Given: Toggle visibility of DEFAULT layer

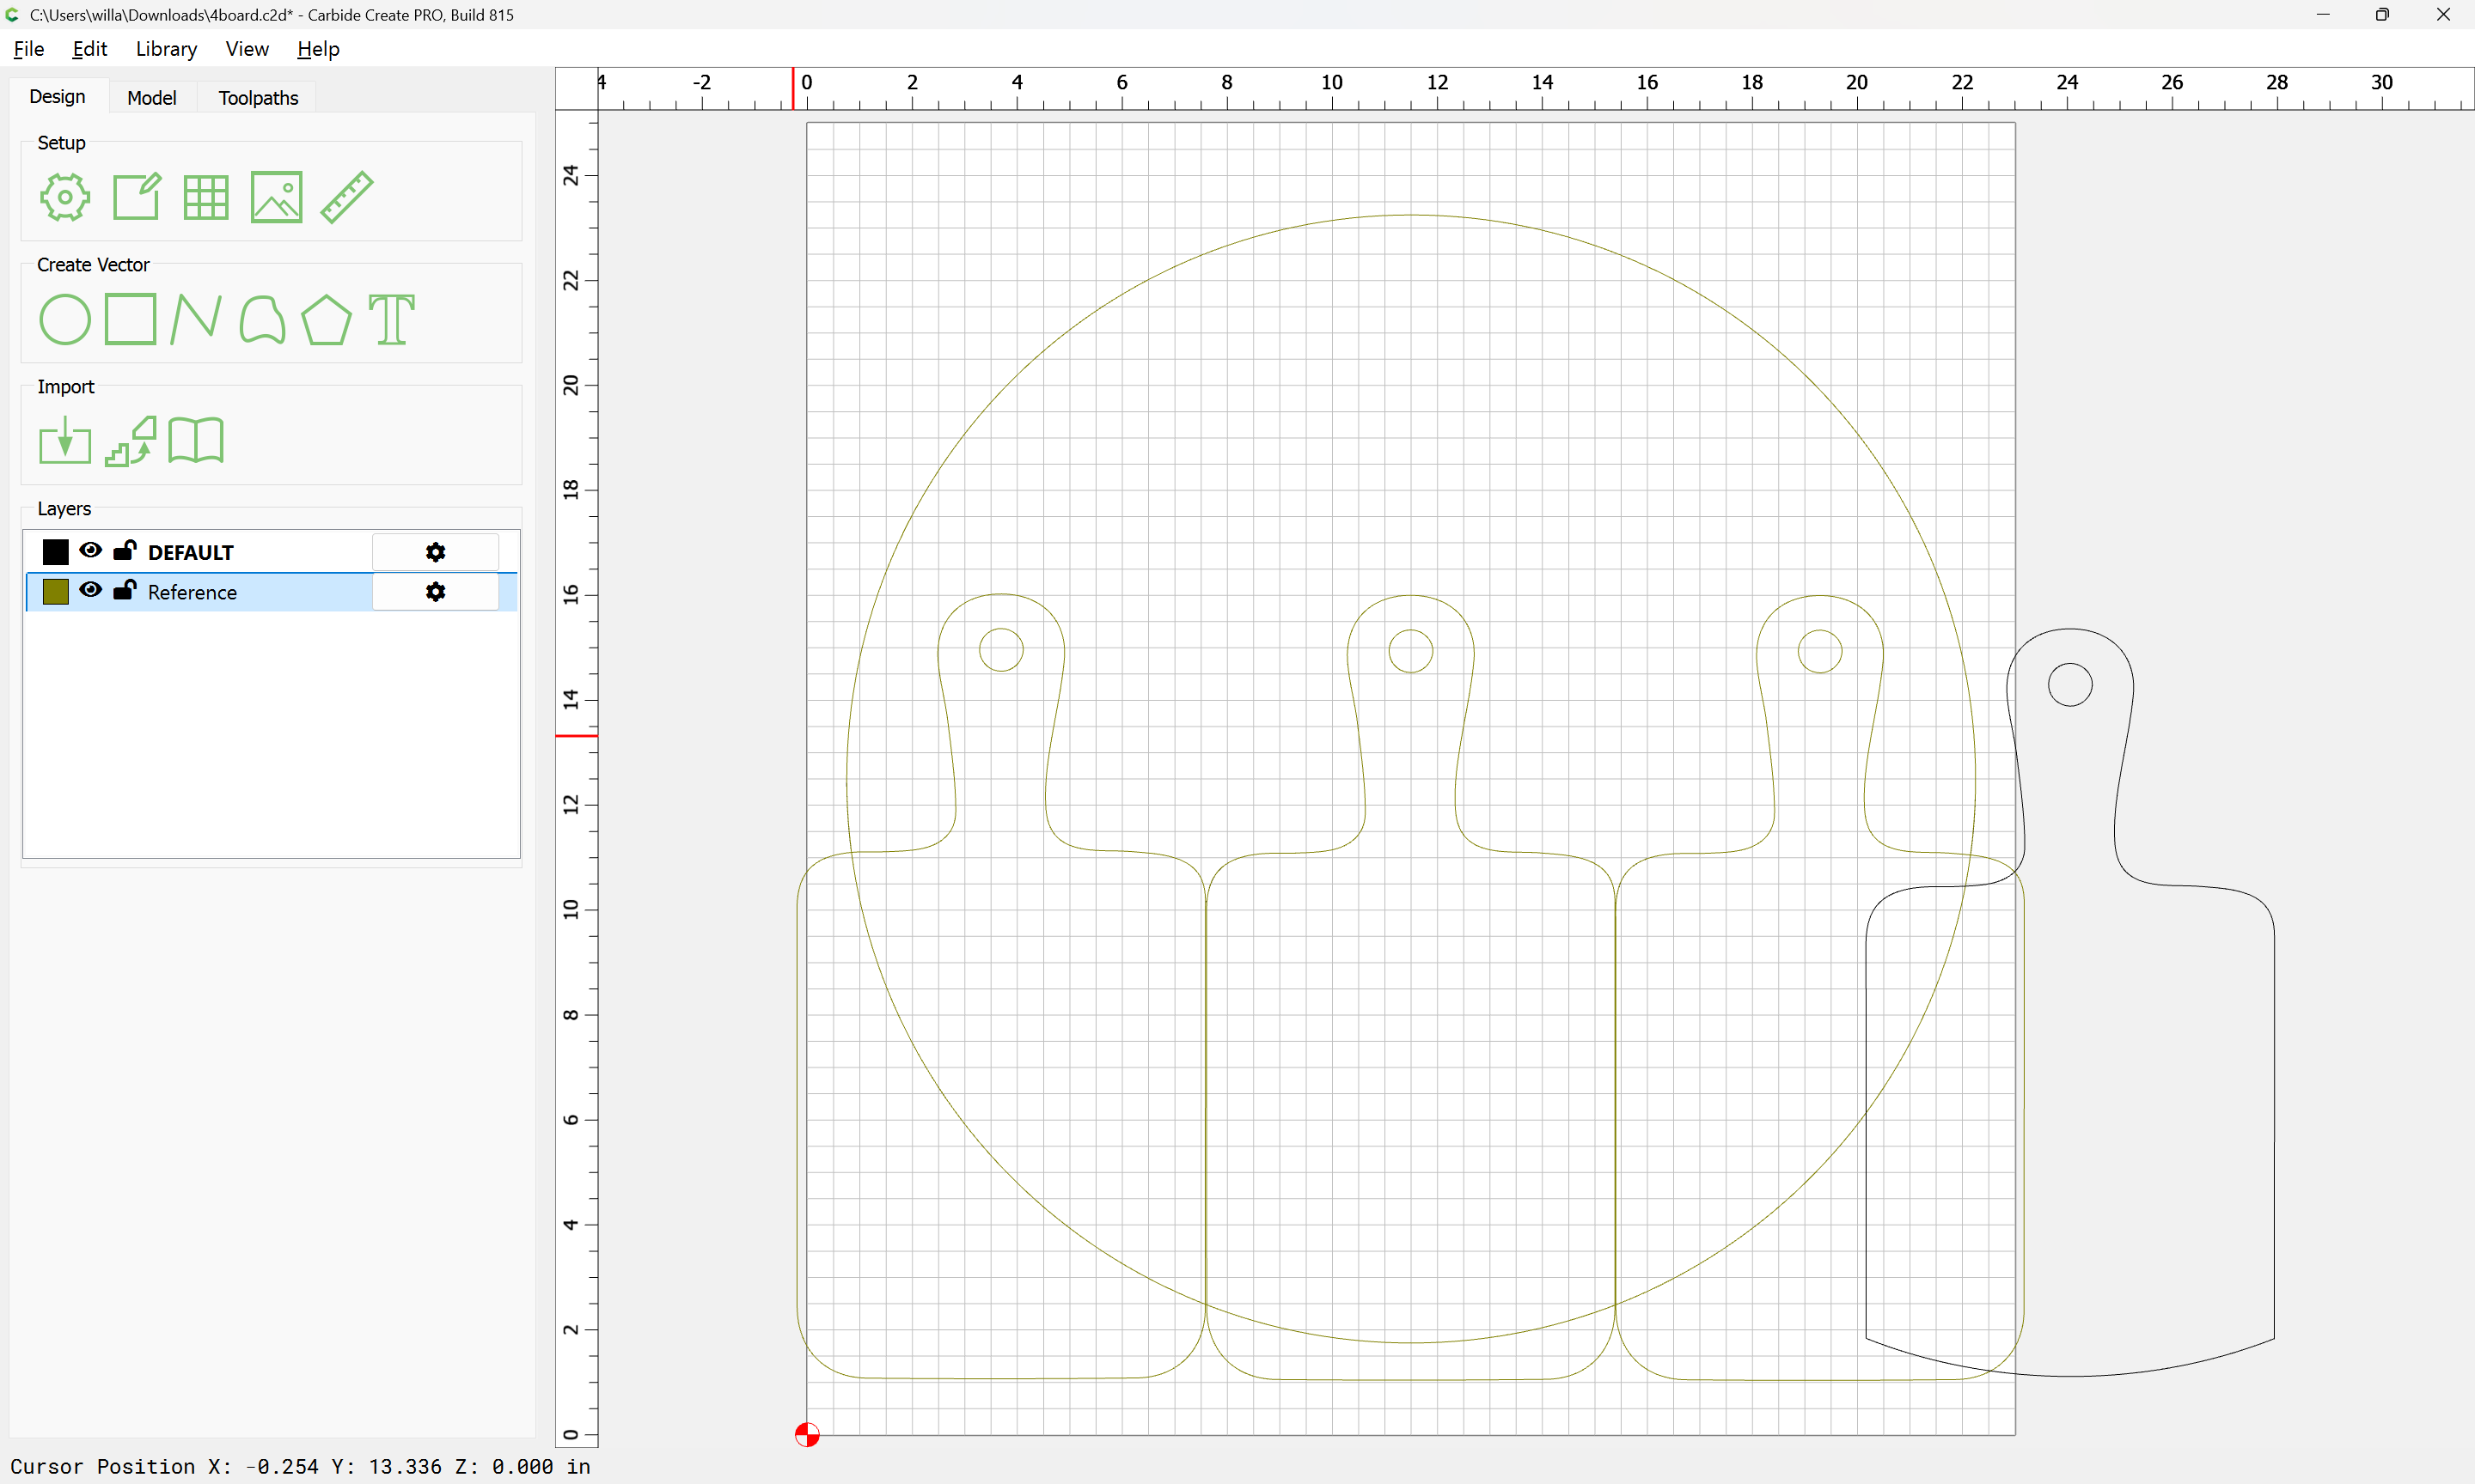Looking at the screenshot, I should pos(90,550).
